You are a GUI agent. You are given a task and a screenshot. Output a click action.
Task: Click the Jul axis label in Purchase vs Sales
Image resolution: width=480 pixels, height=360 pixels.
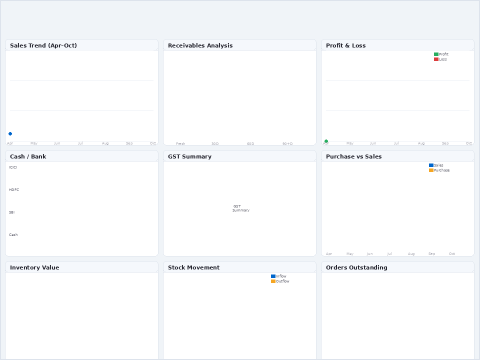coord(389,254)
